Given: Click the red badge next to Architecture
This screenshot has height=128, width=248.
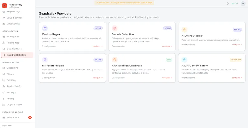Looking at the screenshot, I should coord(30,117).
